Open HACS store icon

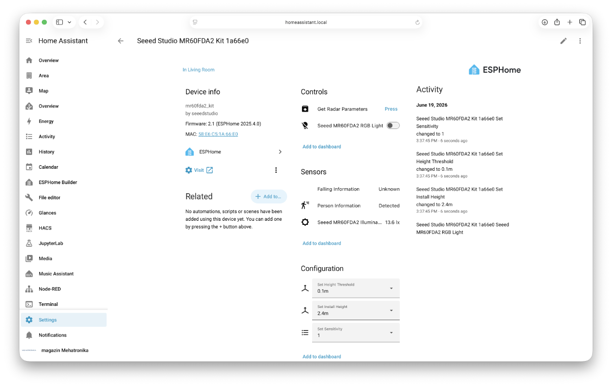[x=29, y=228]
